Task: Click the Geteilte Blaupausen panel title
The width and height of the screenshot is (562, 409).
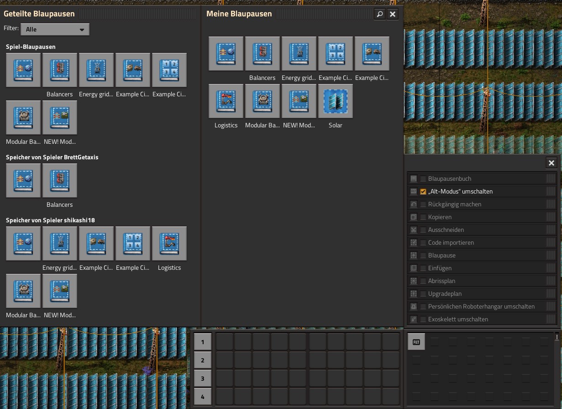Action: tap(39, 14)
